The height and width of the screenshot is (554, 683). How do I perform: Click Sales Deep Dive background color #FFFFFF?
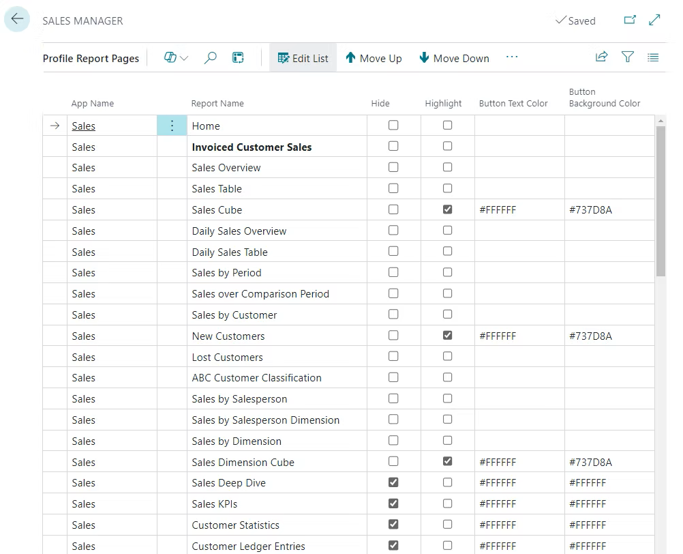pyautogui.click(x=588, y=483)
